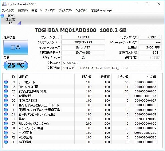165x151 pixels.
Task: Click the NCQ feature label
Action: 115,68
